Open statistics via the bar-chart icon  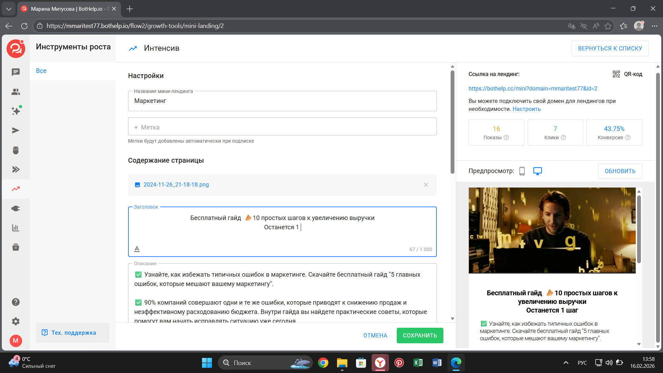click(x=16, y=228)
